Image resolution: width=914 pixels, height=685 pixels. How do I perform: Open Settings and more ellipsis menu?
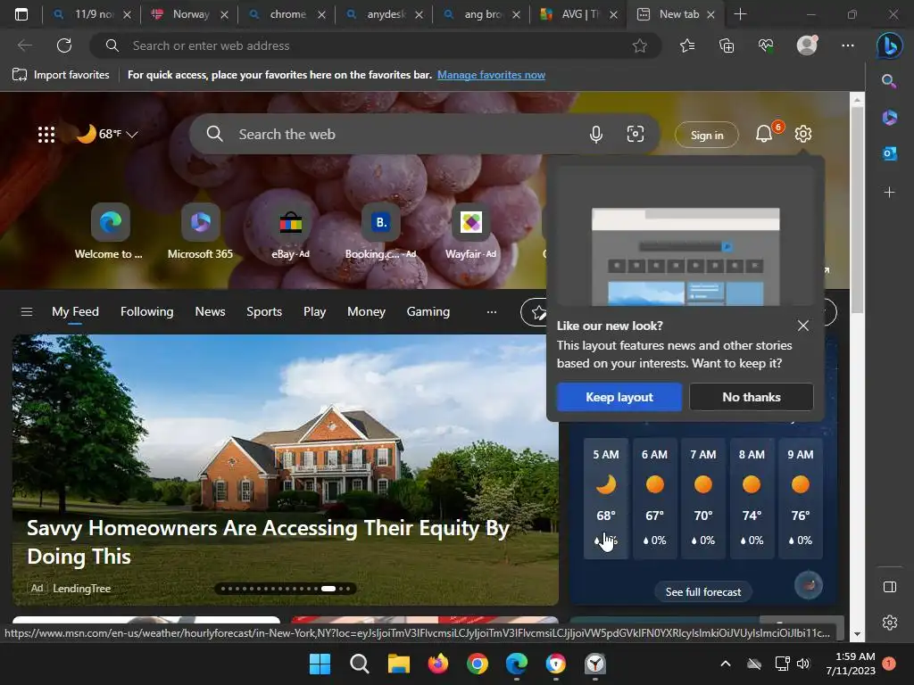(x=848, y=45)
